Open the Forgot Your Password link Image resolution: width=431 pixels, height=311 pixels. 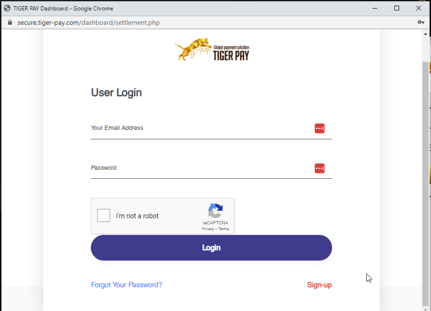pyautogui.click(x=127, y=285)
